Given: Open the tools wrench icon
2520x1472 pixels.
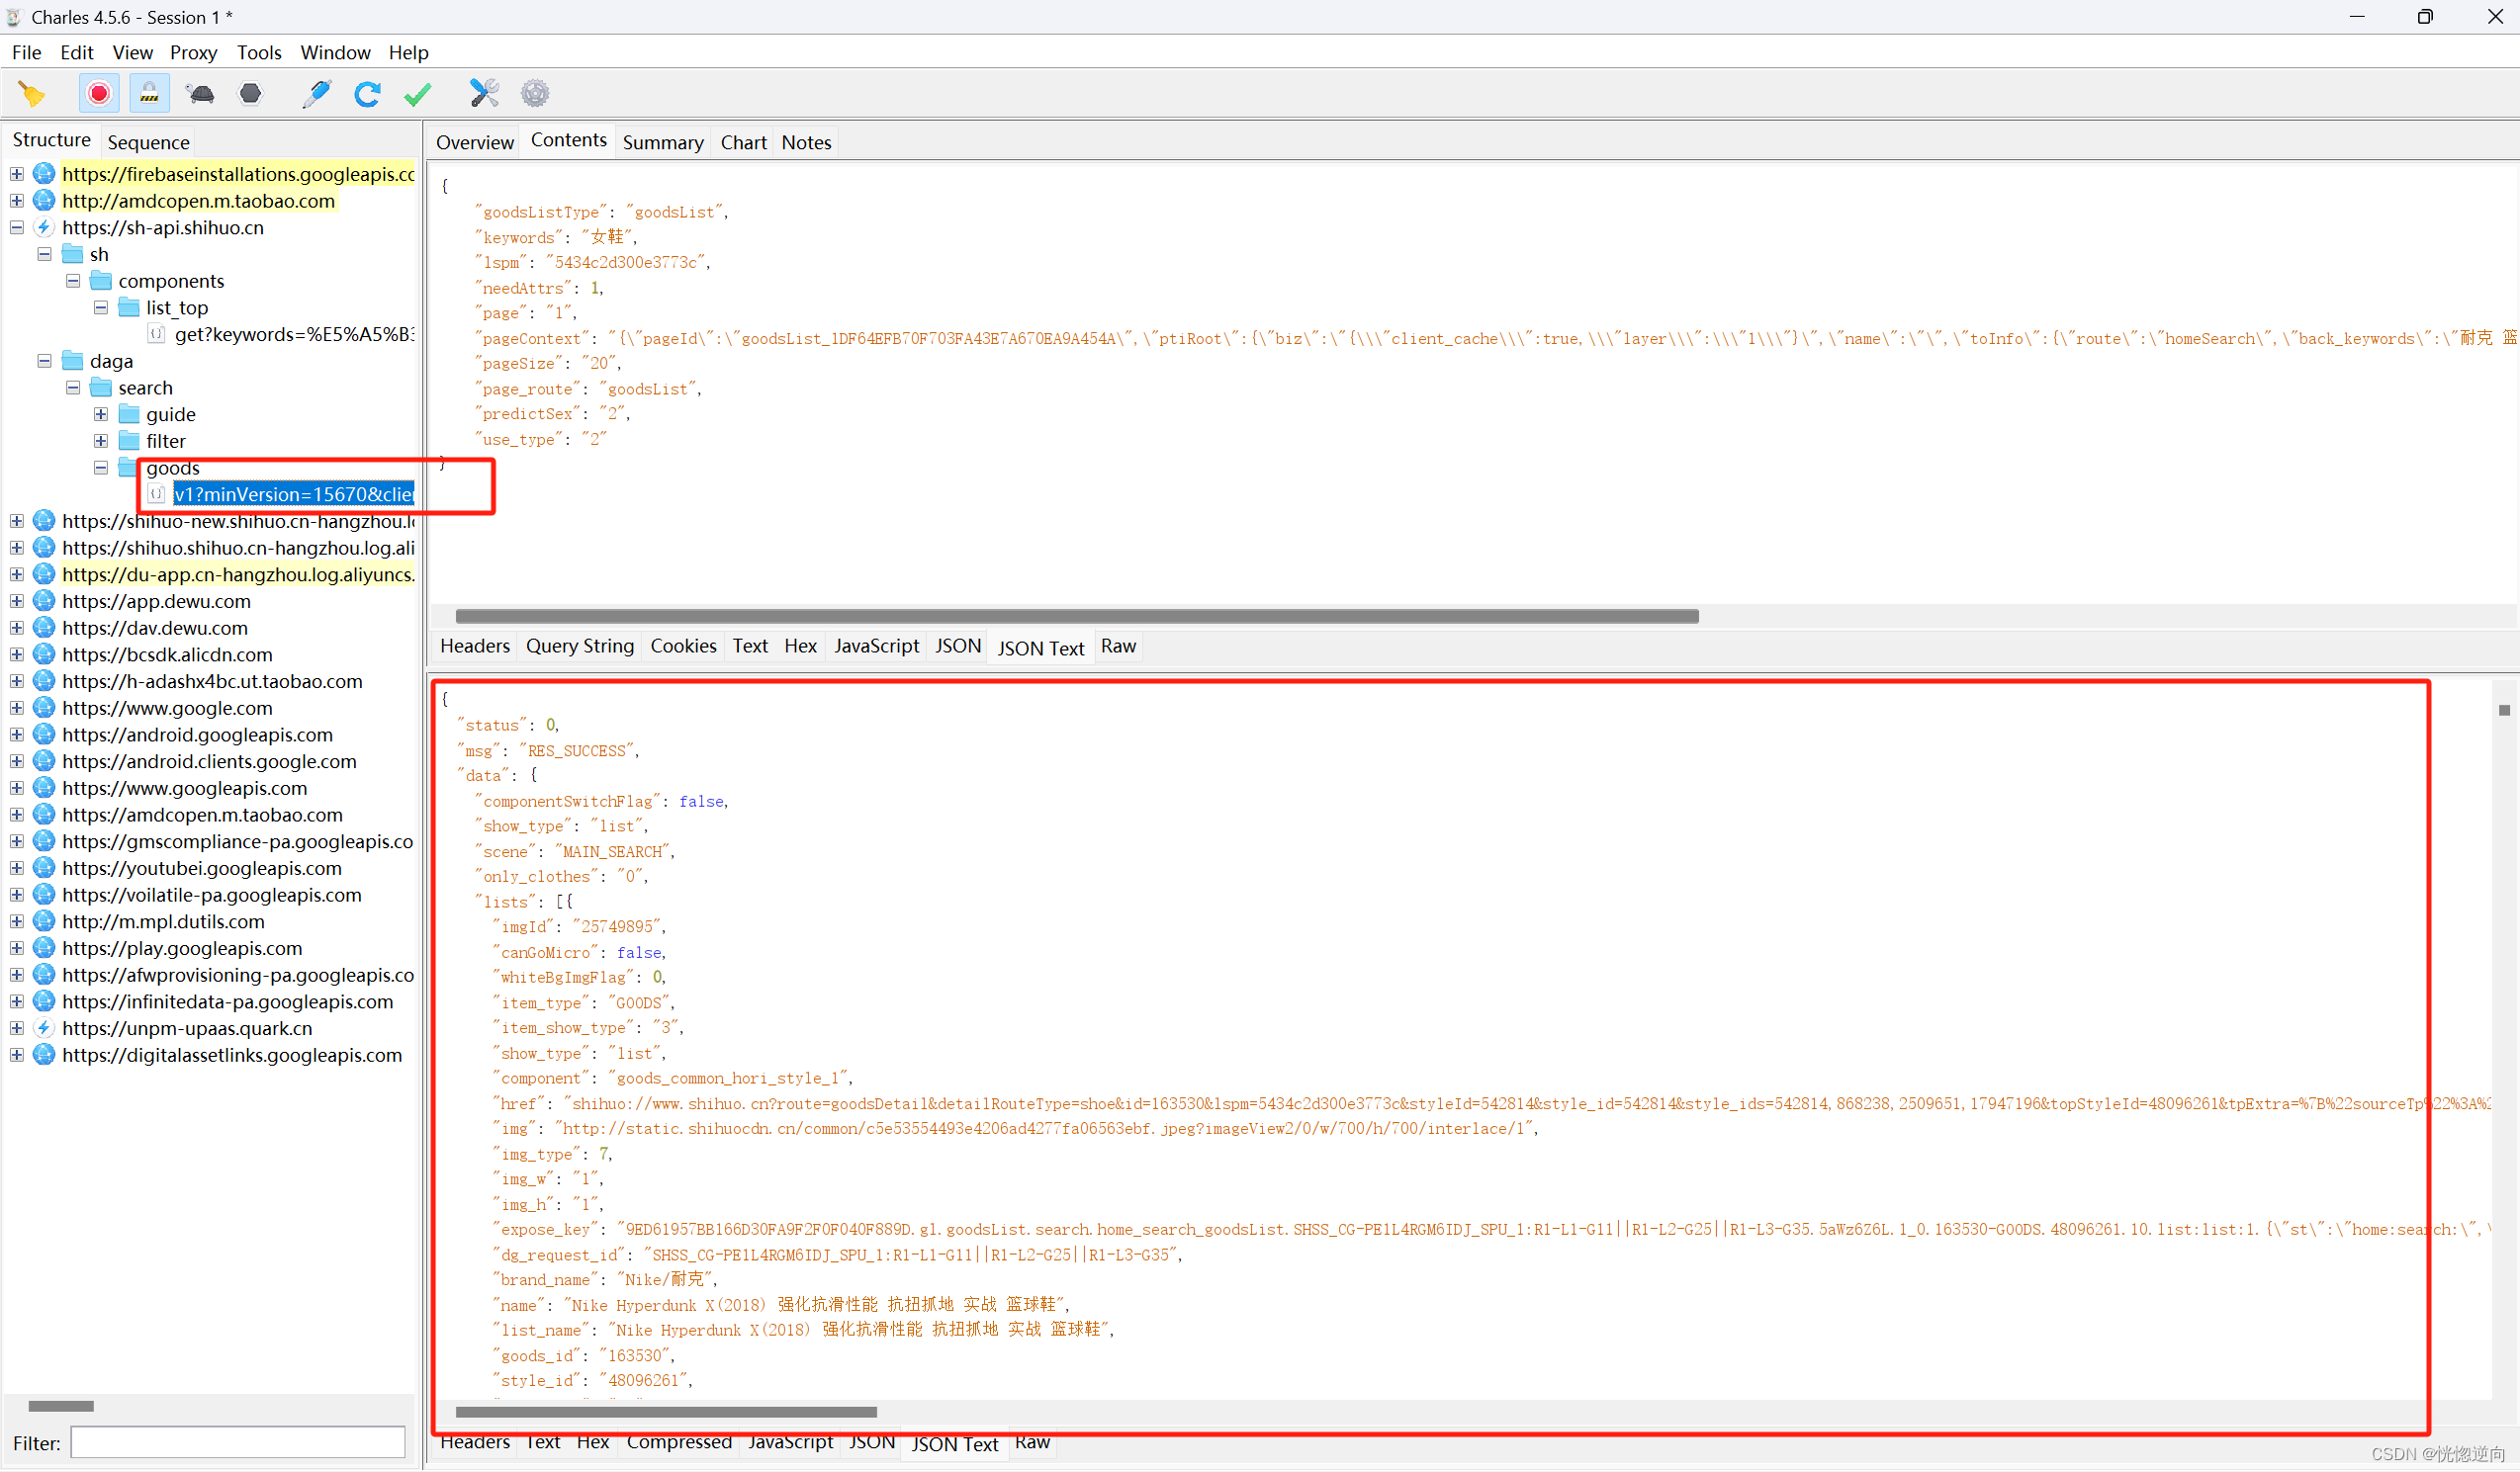Looking at the screenshot, I should coord(484,94).
